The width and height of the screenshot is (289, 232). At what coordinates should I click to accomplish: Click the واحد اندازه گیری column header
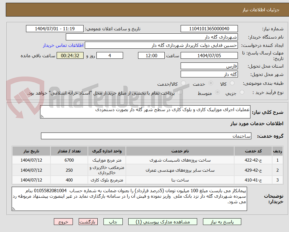(x=107, y=151)
